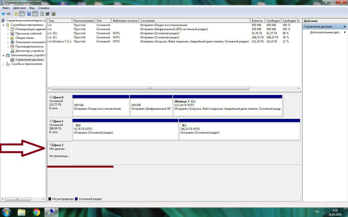Open the Файл menu

(6, 8)
